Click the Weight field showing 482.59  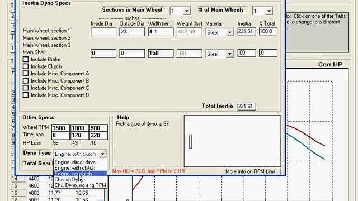tap(189, 32)
